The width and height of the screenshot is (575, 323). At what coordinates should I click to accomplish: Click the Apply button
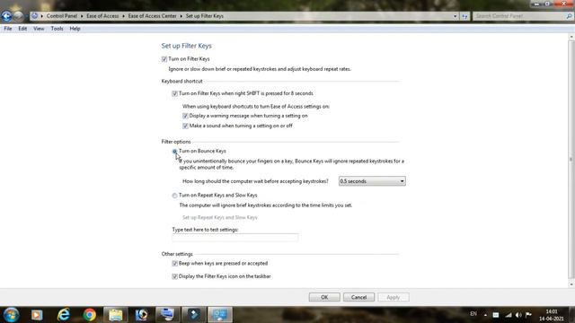coord(394,297)
